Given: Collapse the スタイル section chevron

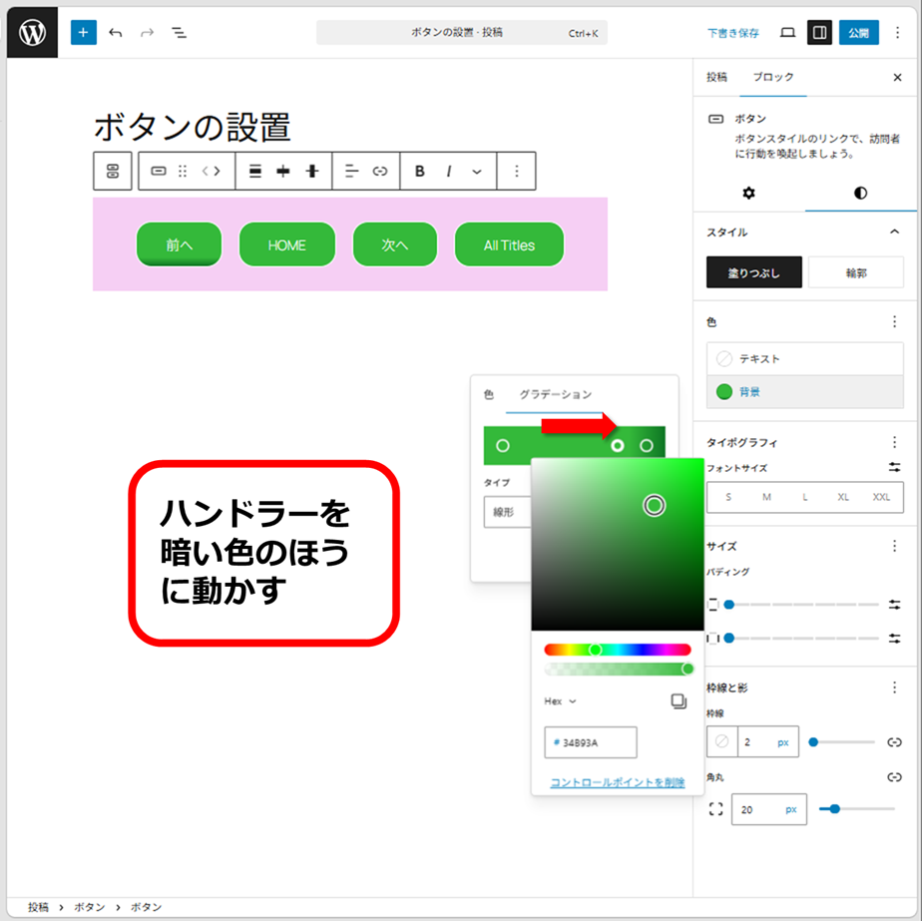Looking at the screenshot, I should pos(894,231).
